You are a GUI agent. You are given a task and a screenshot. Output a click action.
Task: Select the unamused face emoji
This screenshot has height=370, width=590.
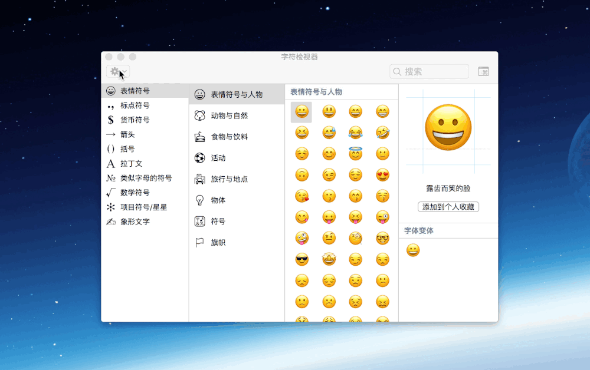[x=382, y=259]
